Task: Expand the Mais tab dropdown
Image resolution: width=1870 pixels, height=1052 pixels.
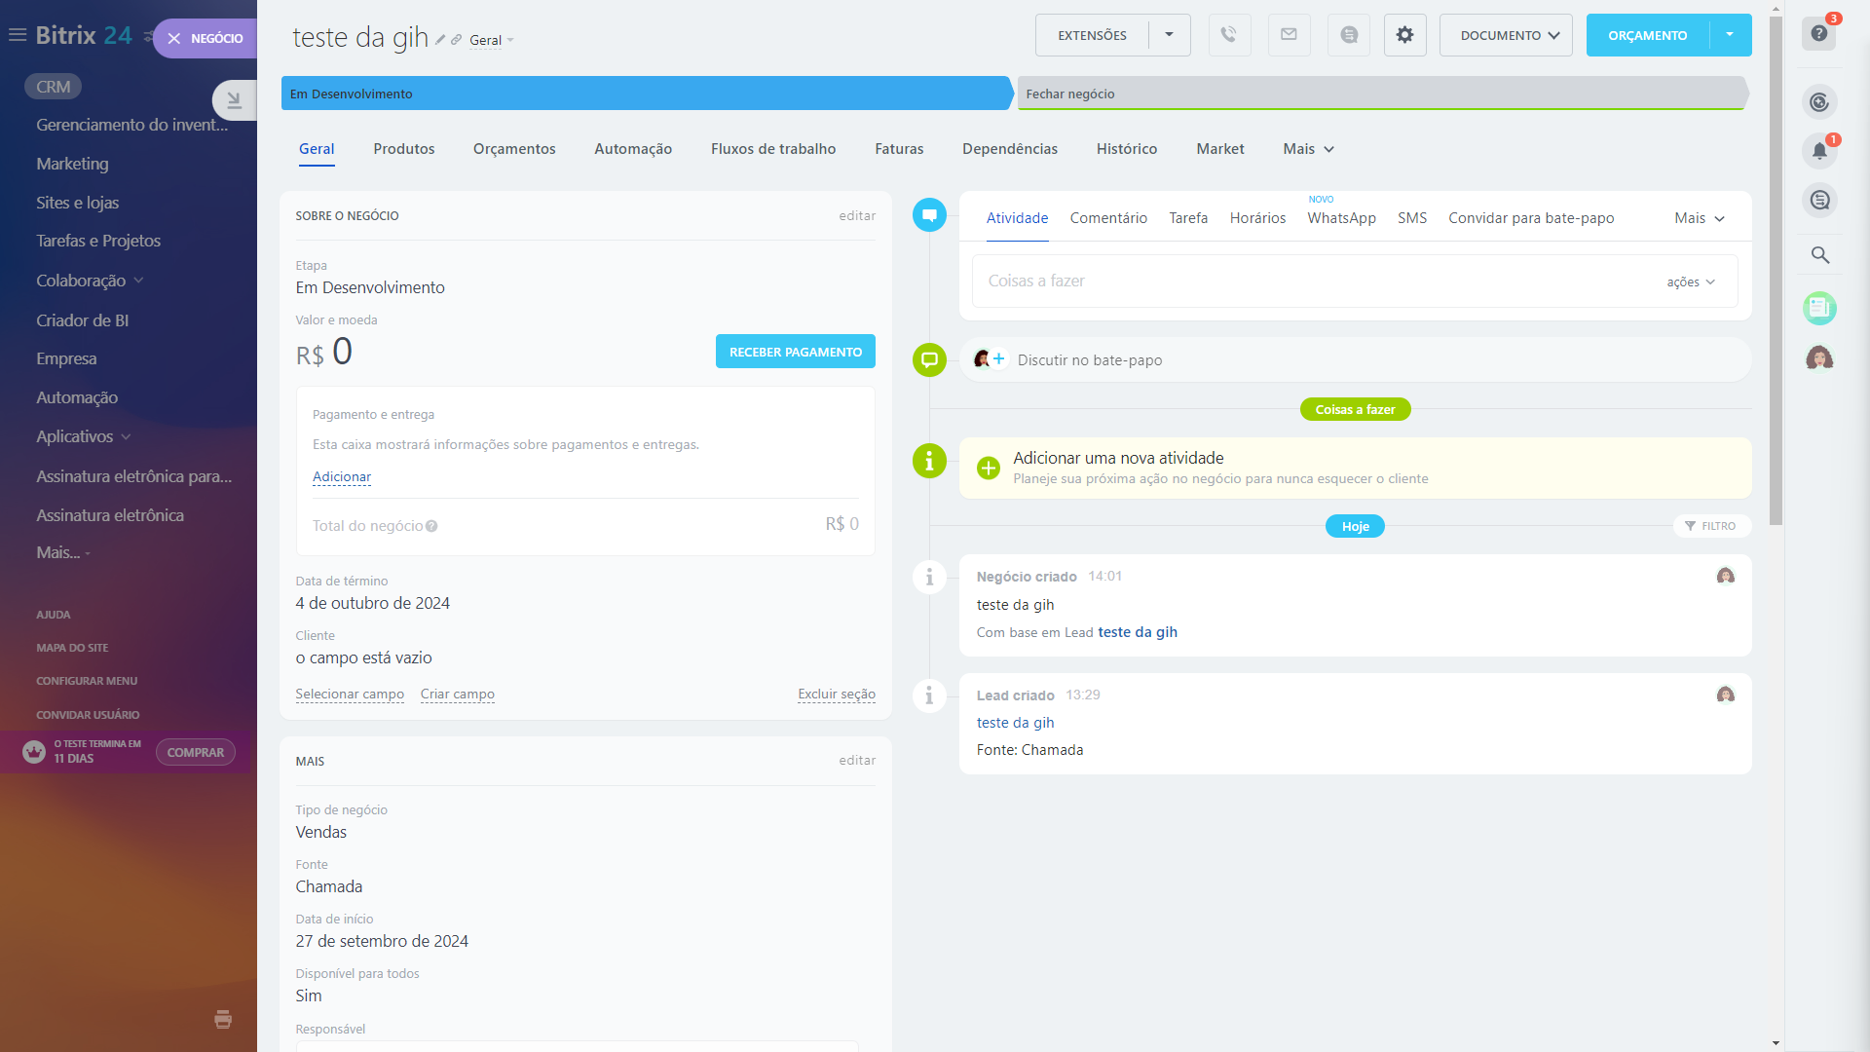Action: pos(1308,149)
